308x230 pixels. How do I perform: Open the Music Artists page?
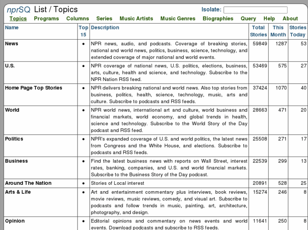[x=136, y=19]
